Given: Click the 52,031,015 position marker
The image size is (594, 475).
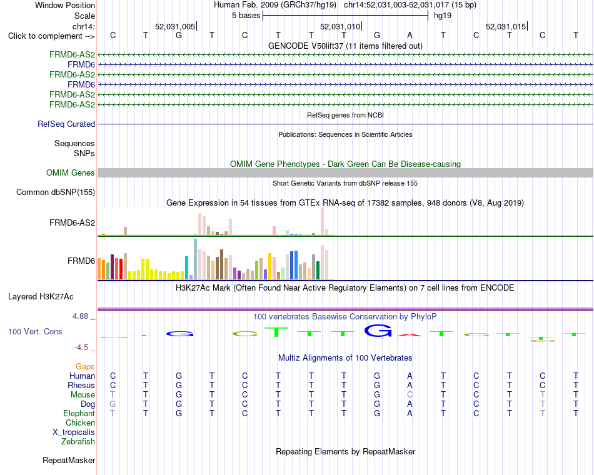Looking at the screenshot, I should click(x=506, y=26).
